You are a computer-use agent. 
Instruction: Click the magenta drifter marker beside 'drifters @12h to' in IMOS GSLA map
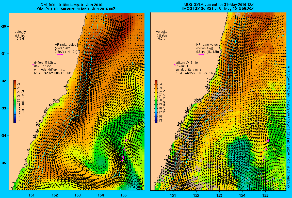click(x=175, y=64)
